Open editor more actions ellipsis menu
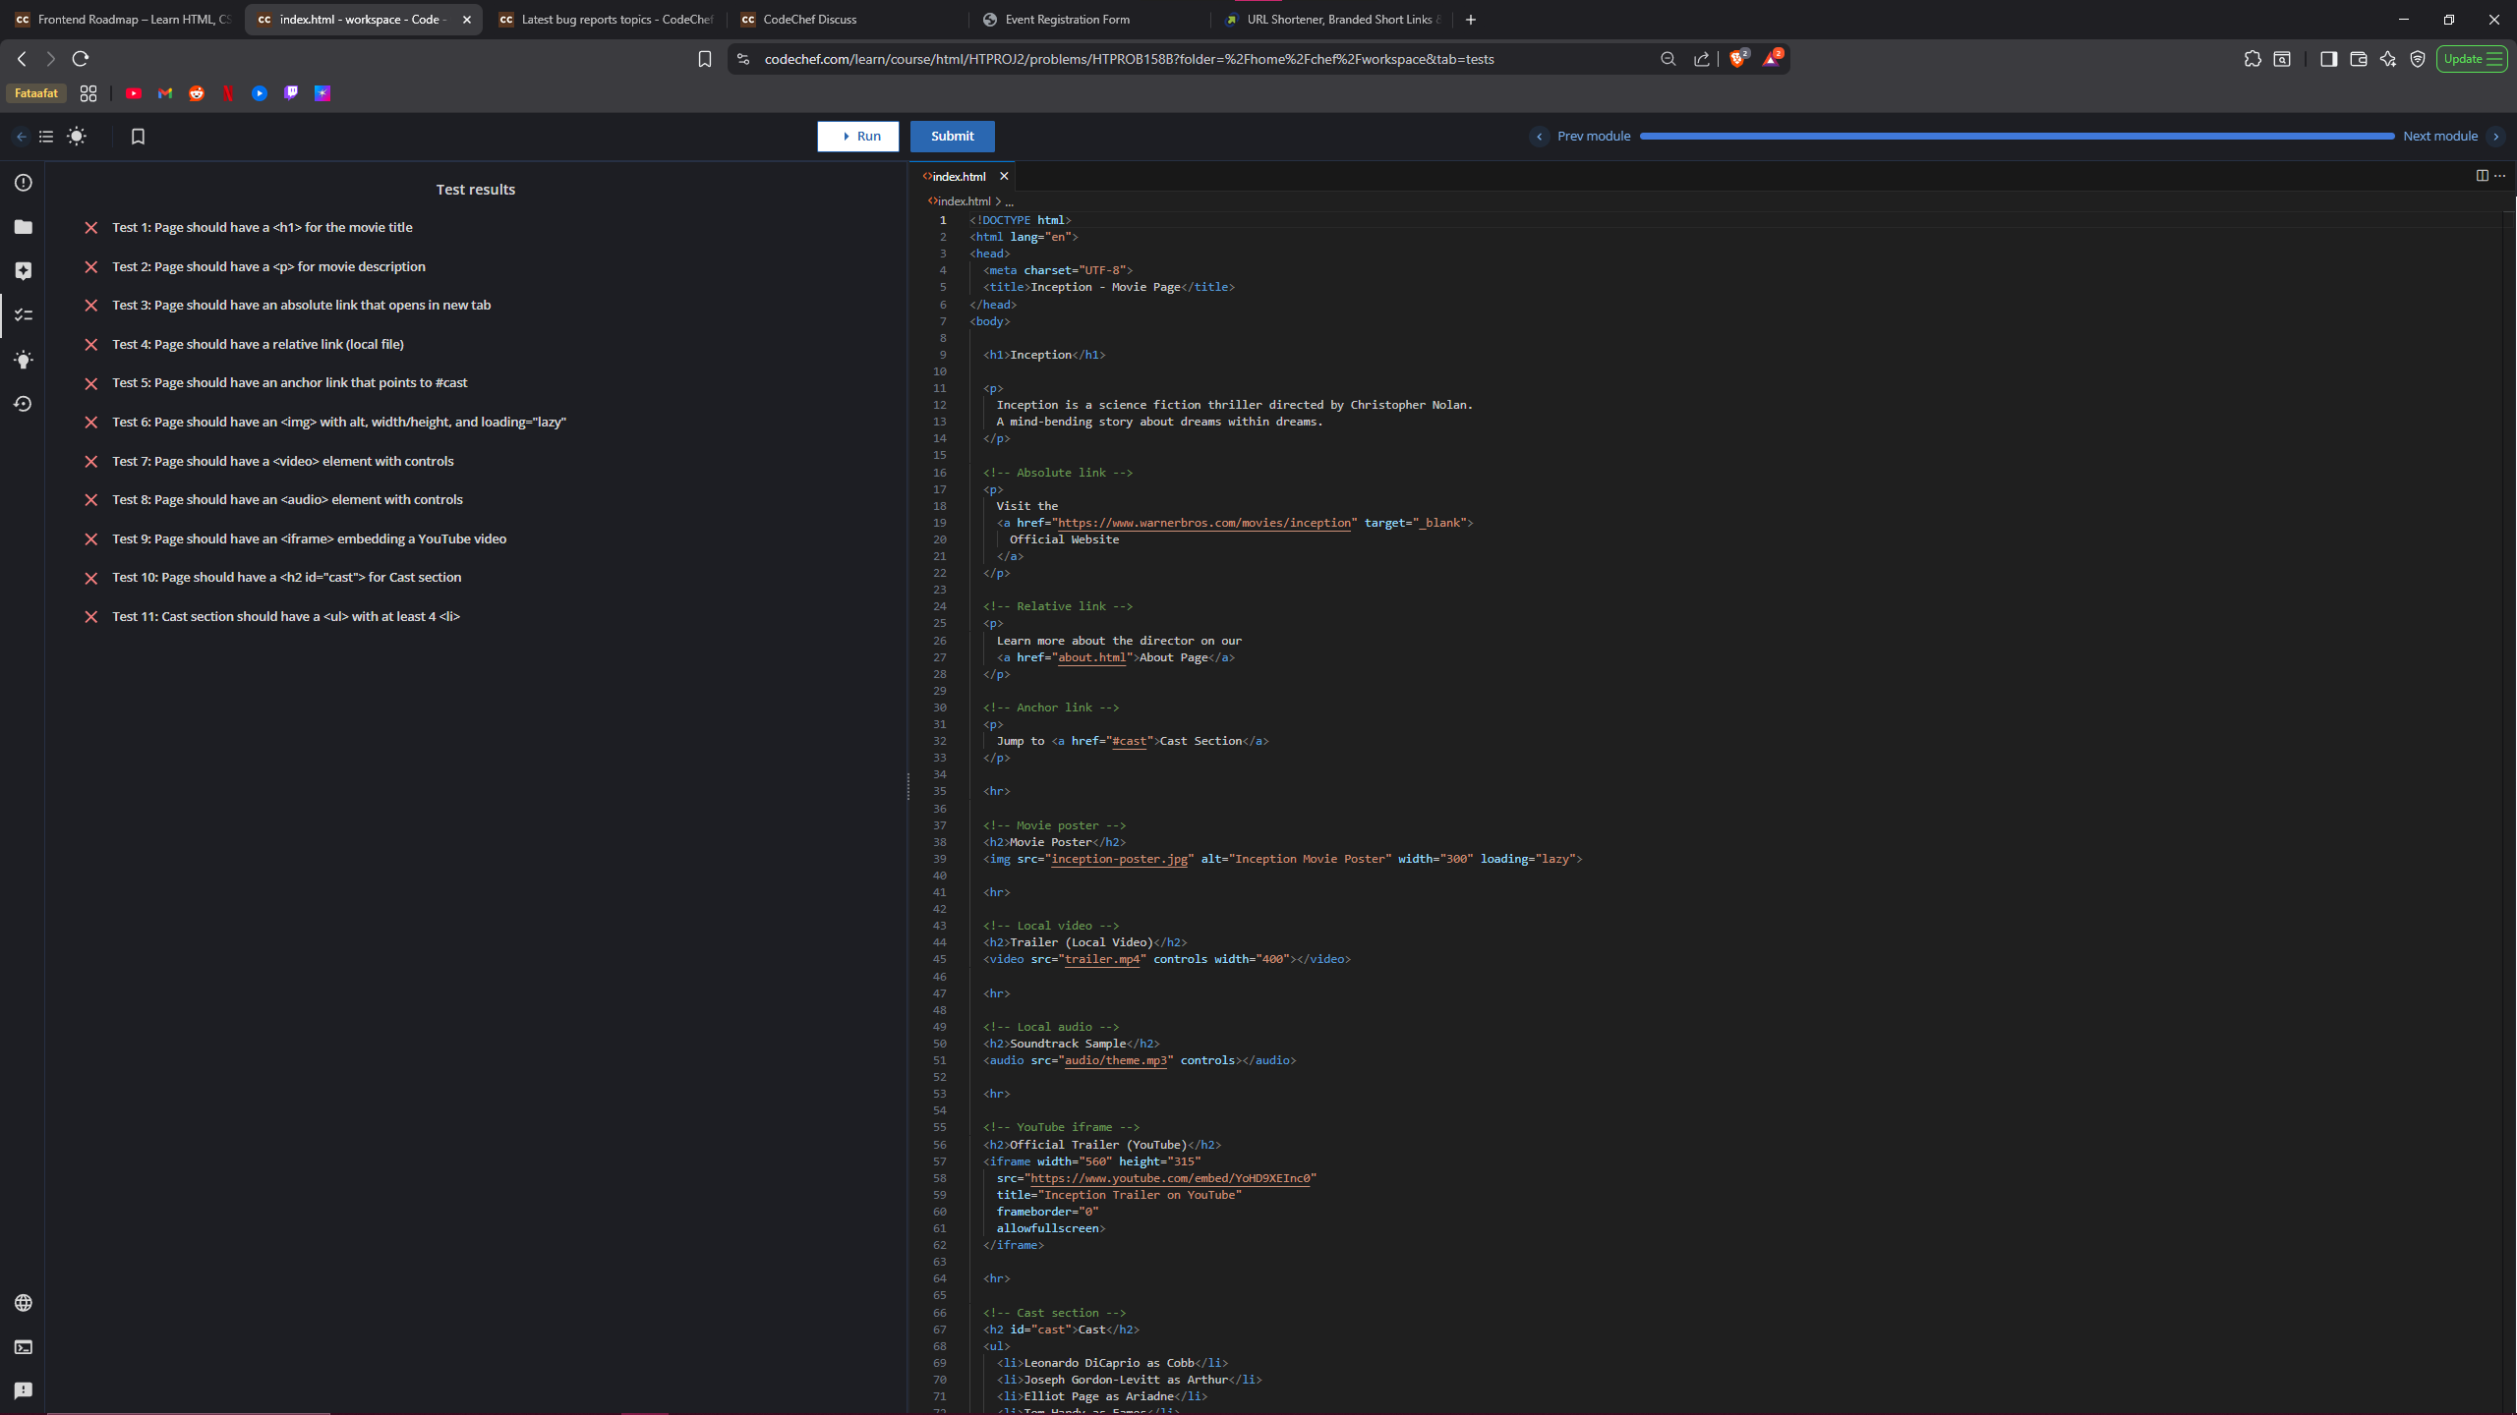The image size is (2517, 1415). 2500,176
